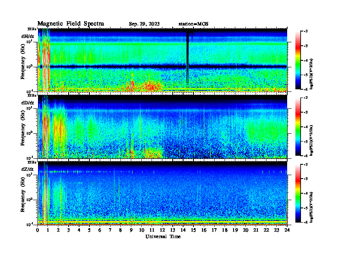
Task: Click the hour 7 tick label
Action: [110, 230]
